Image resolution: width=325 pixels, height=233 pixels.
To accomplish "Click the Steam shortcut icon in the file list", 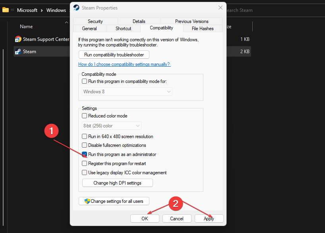I will 18,51.
